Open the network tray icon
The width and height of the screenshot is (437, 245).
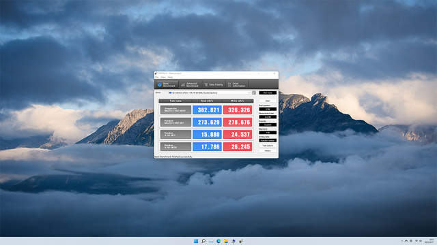pos(417,241)
